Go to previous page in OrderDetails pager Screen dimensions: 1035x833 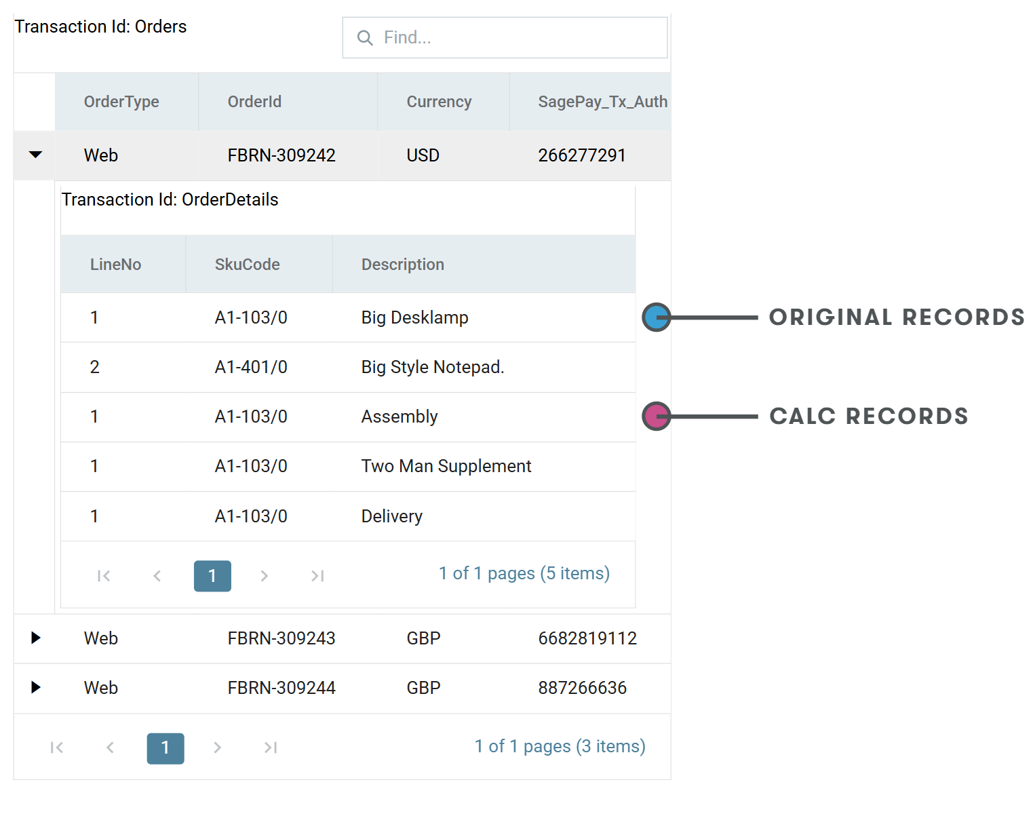pos(157,576)
